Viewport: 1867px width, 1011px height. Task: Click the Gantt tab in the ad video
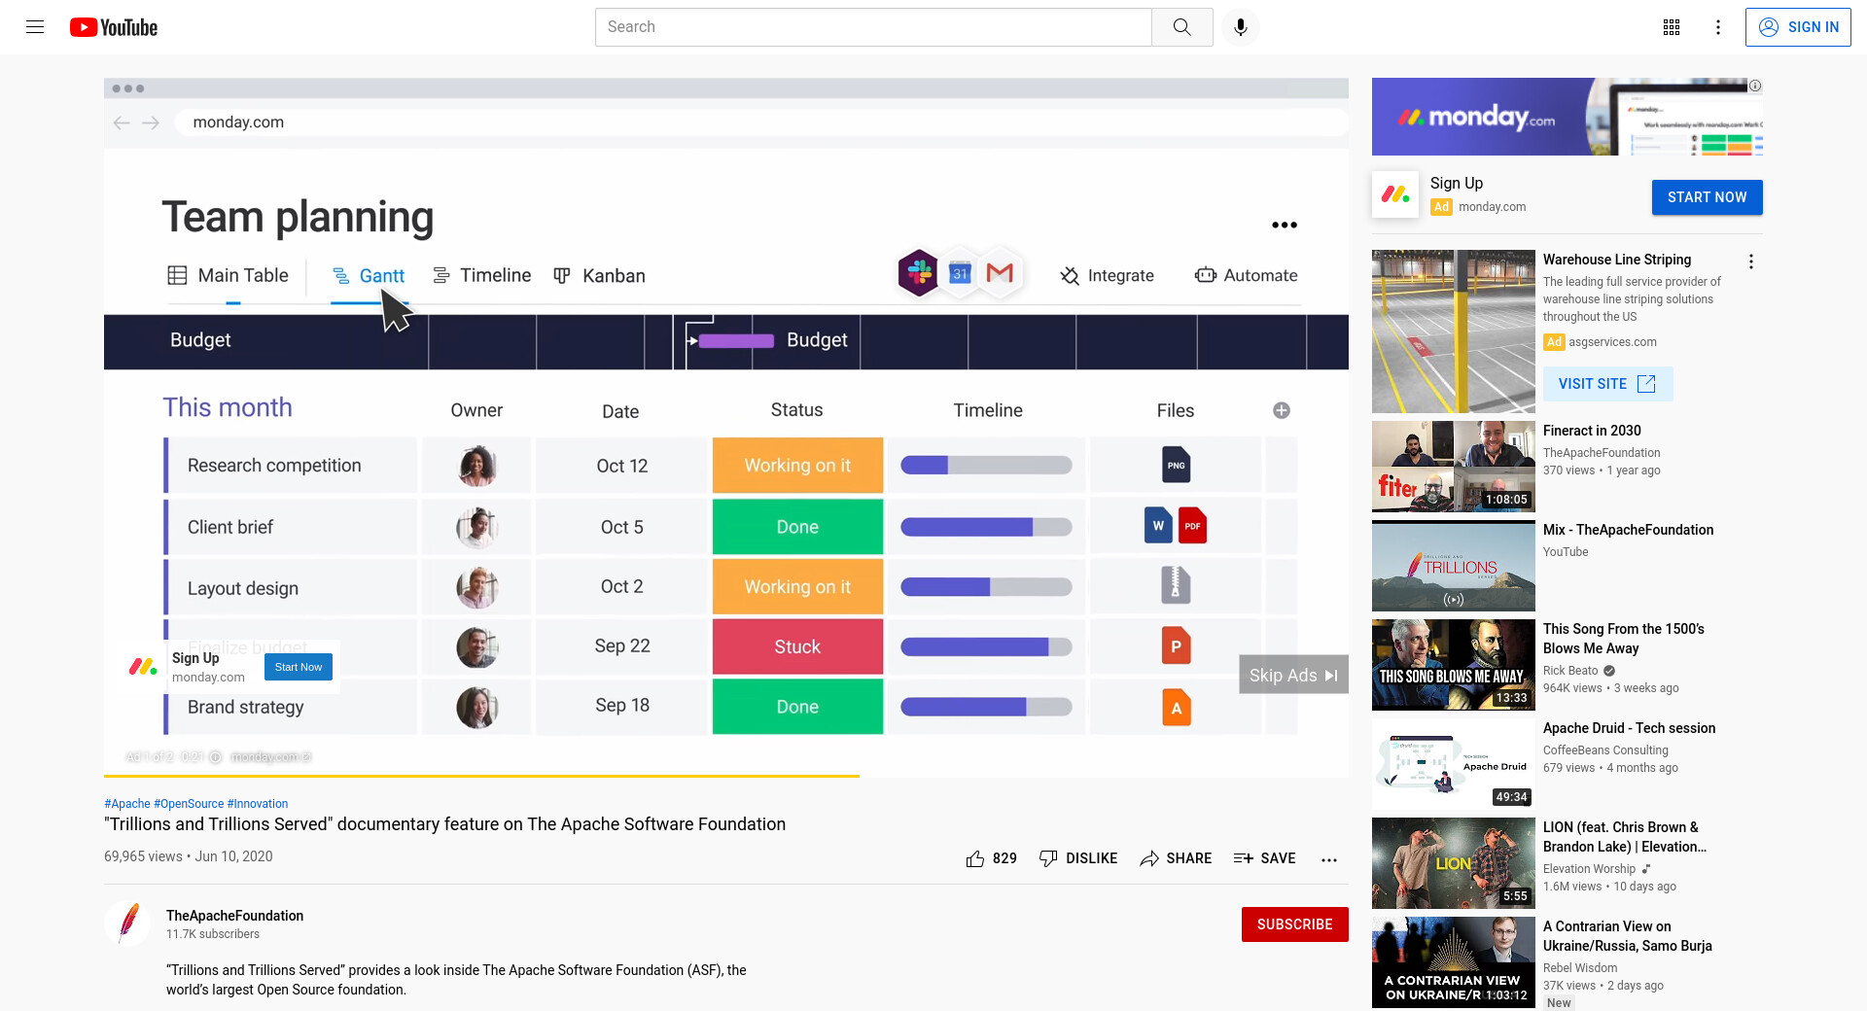pyautogui.click(x=369, y=276)
